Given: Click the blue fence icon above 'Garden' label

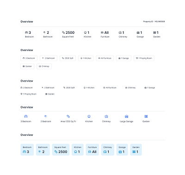Looking at the screenshot, I should click(146, 116).
